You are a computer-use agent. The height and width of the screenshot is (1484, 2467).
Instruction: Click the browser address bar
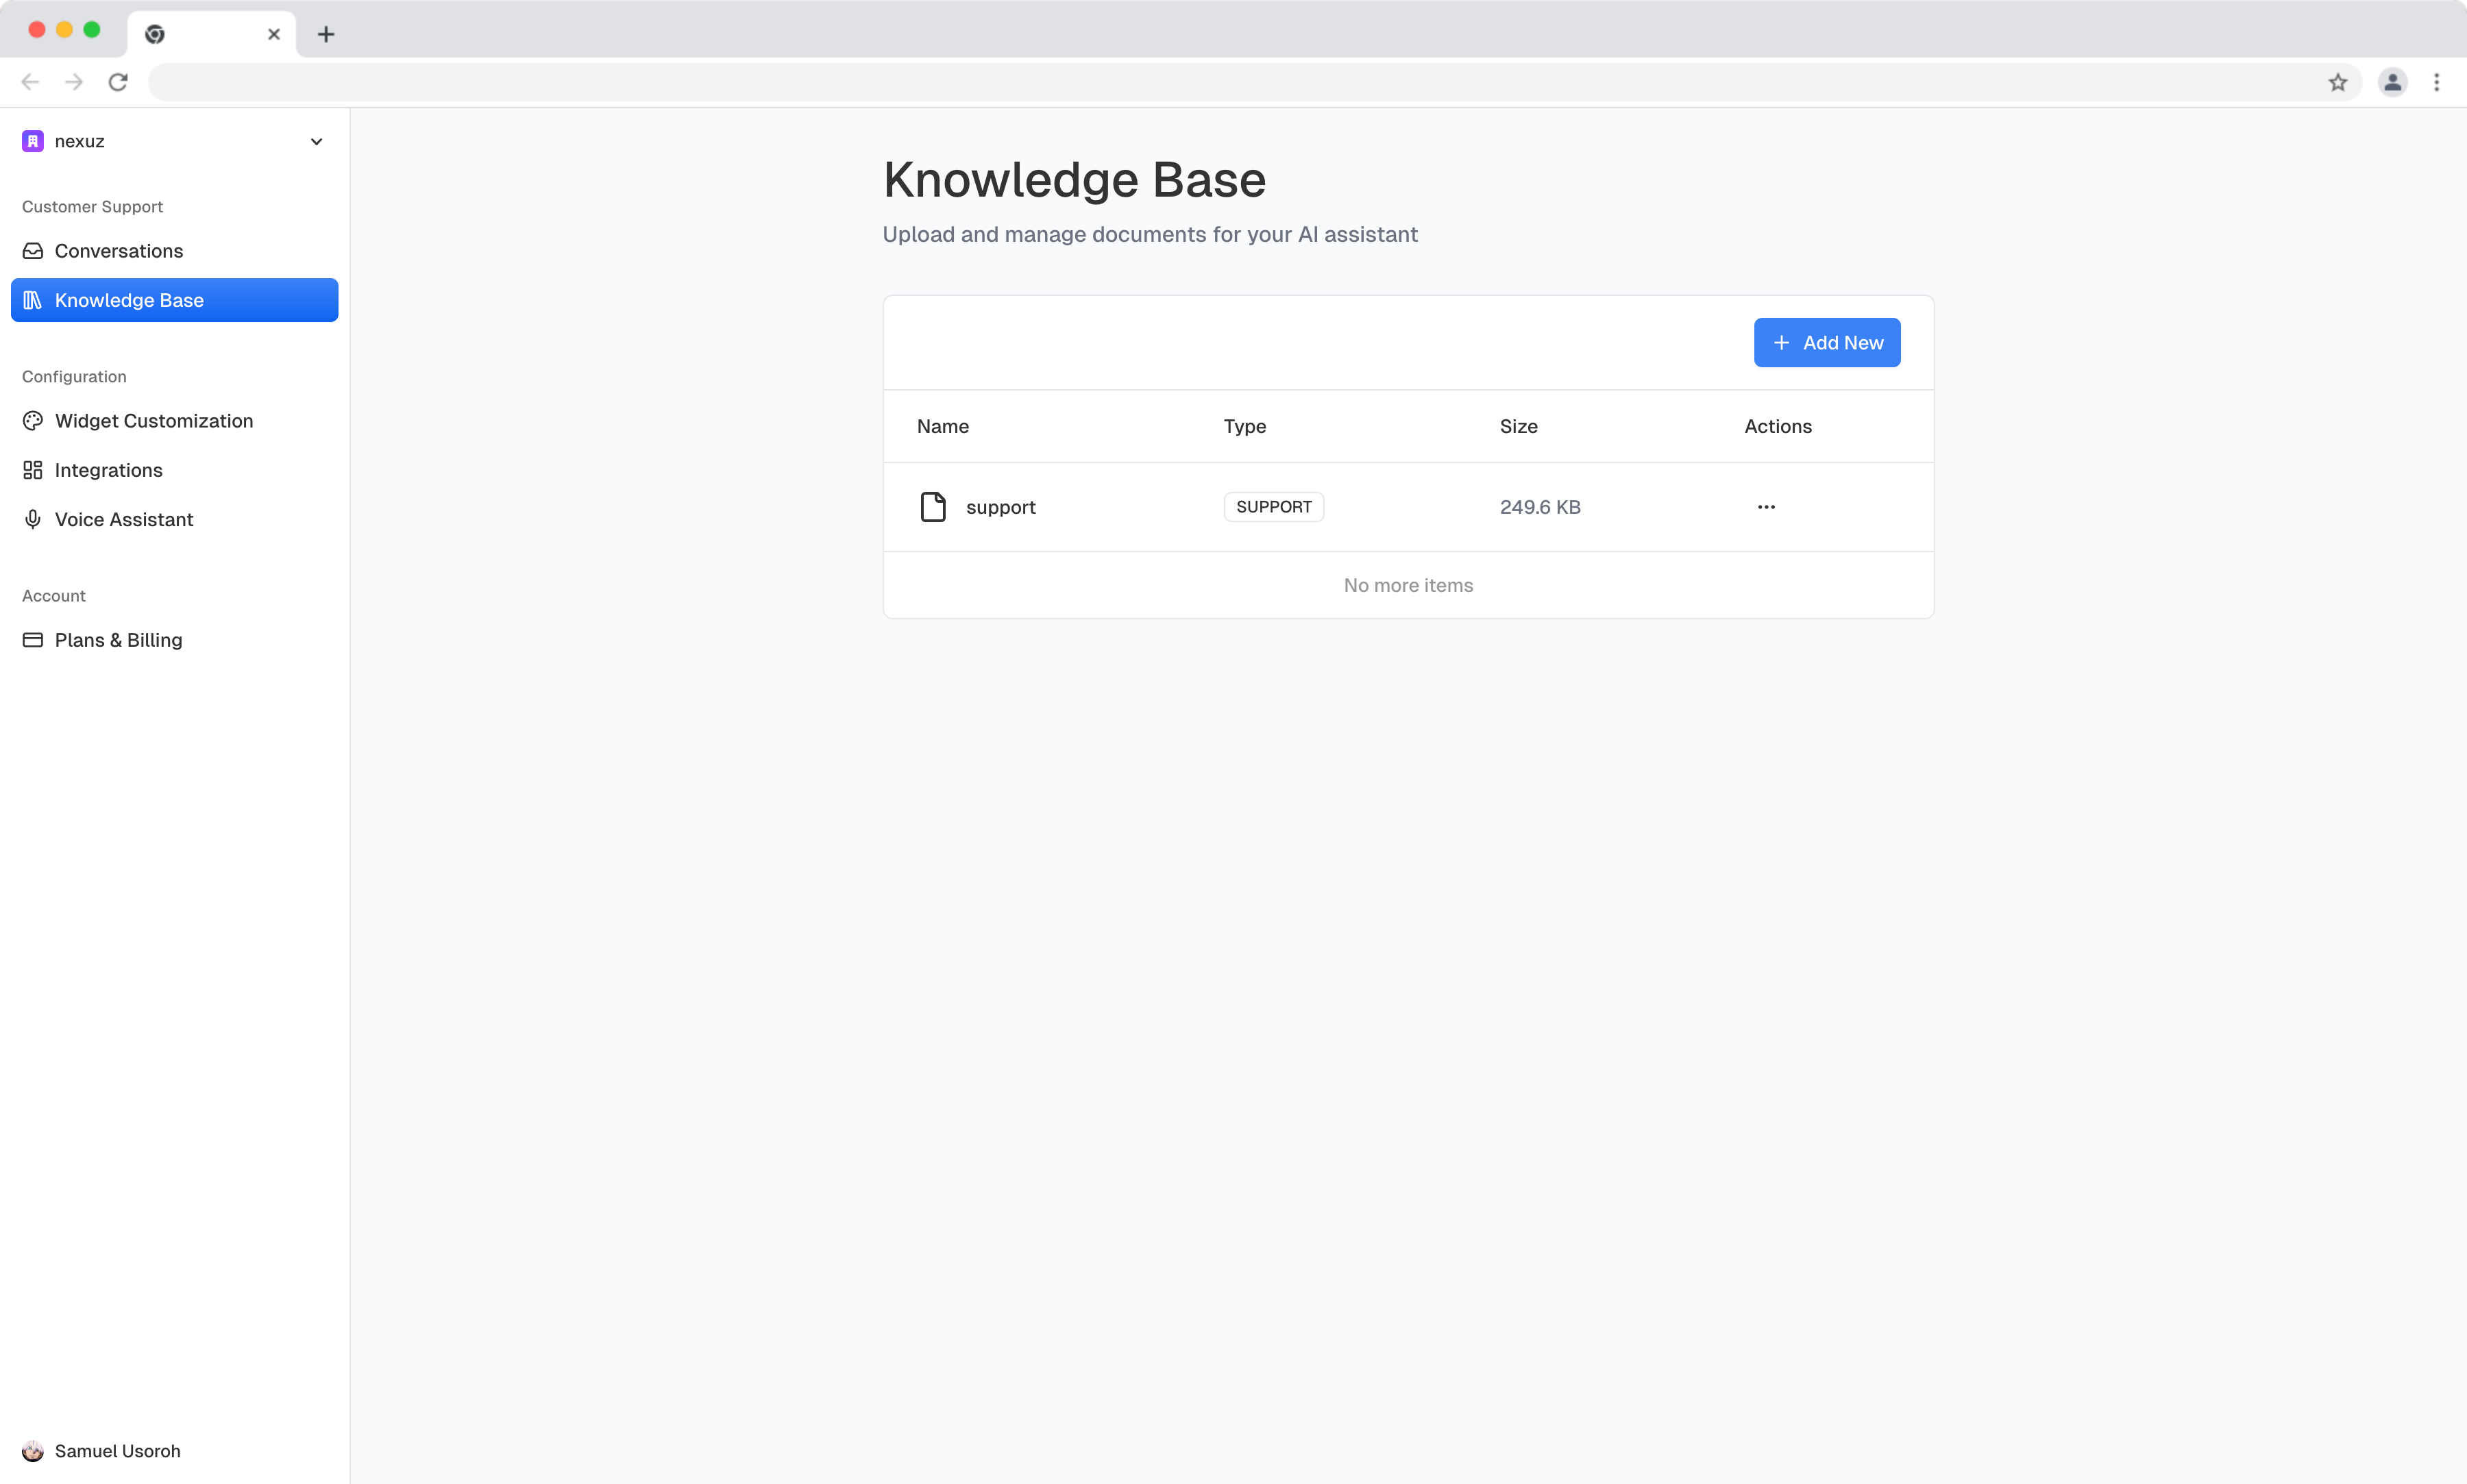1200,82
